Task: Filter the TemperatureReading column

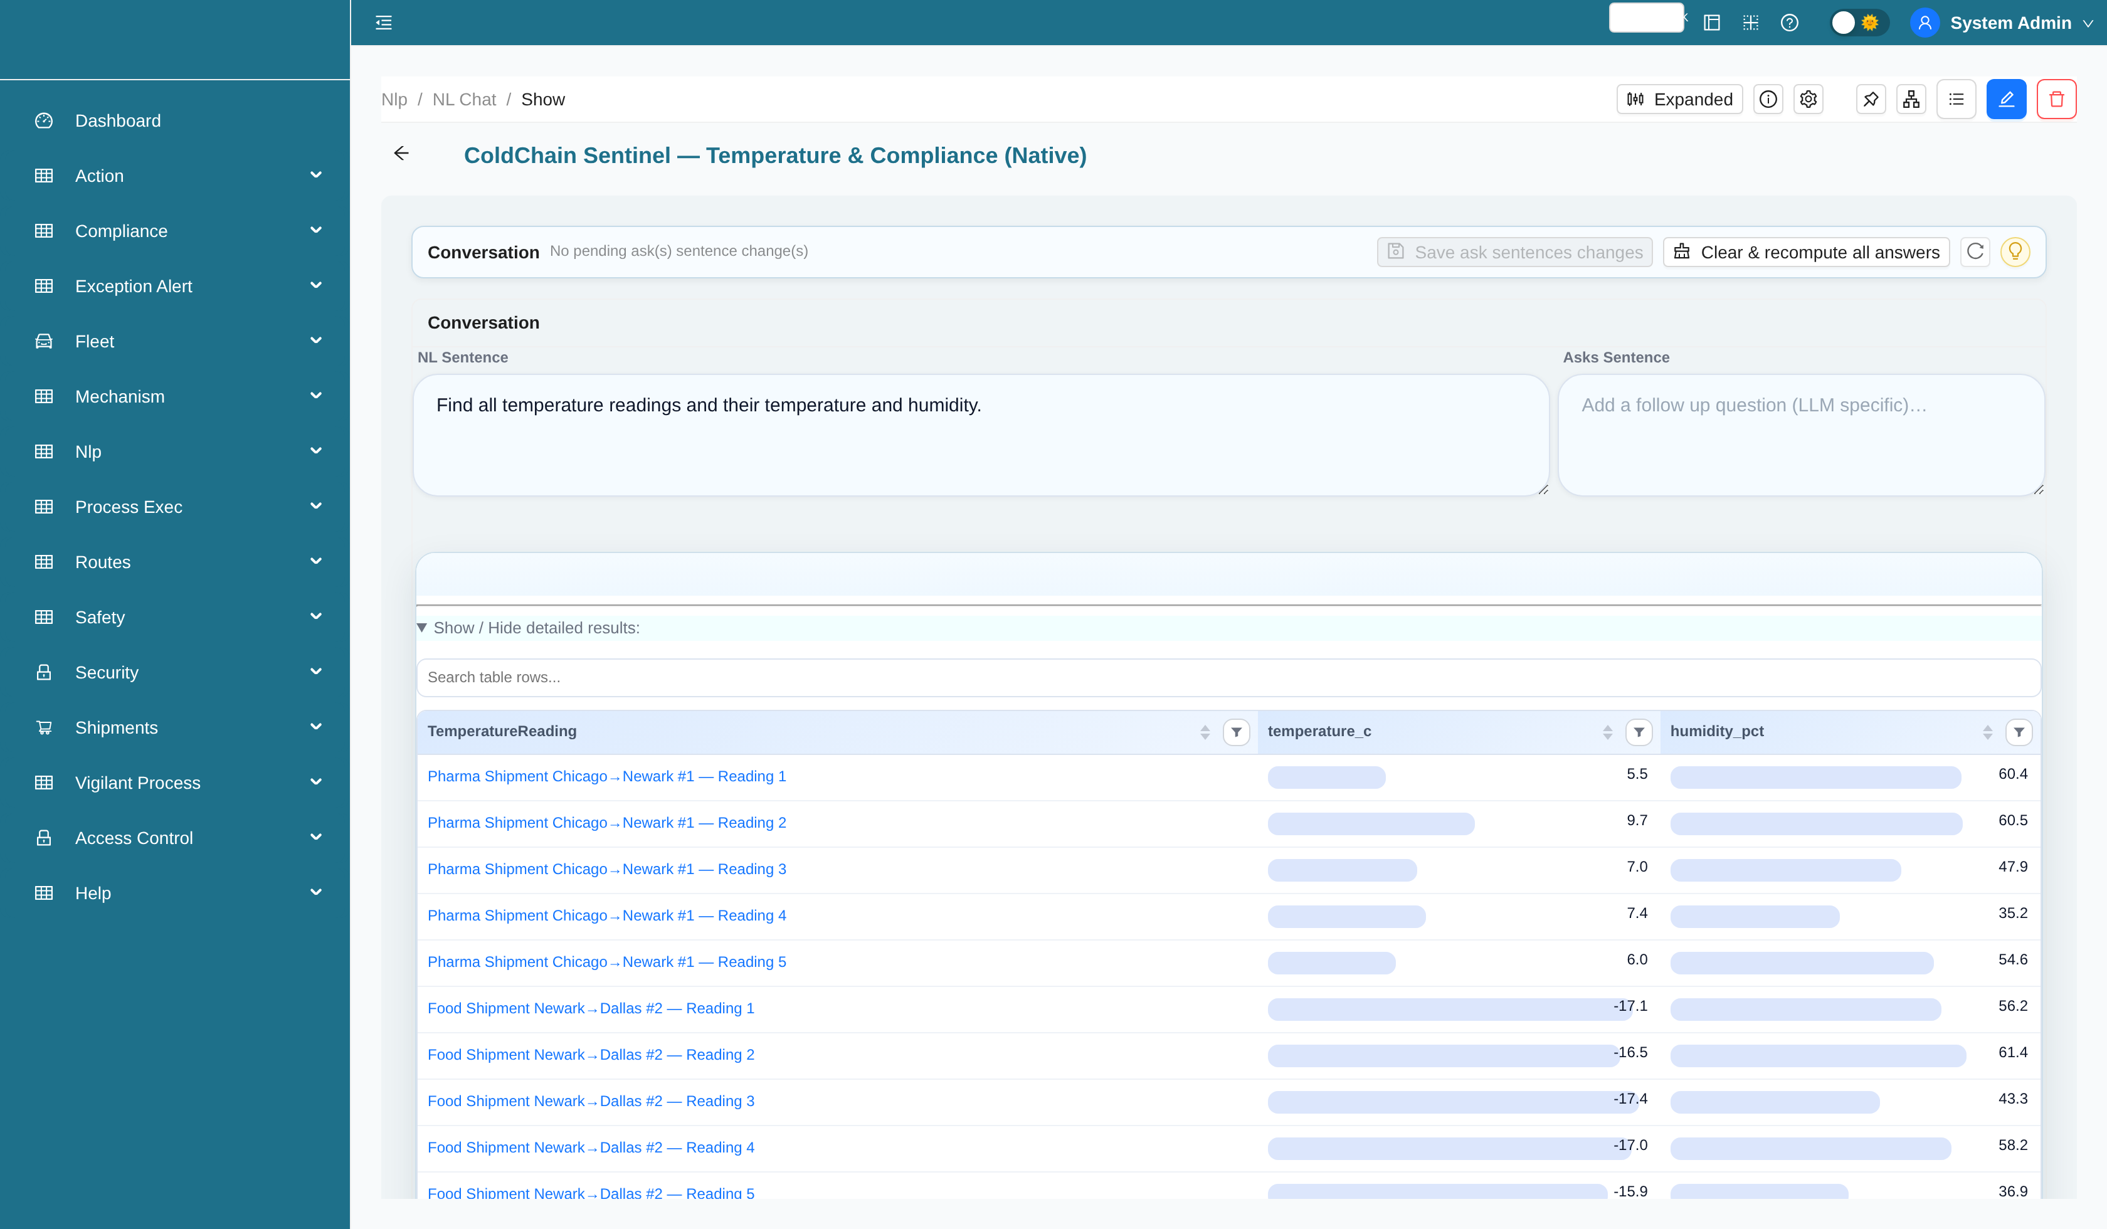Action: point(1237,732)
